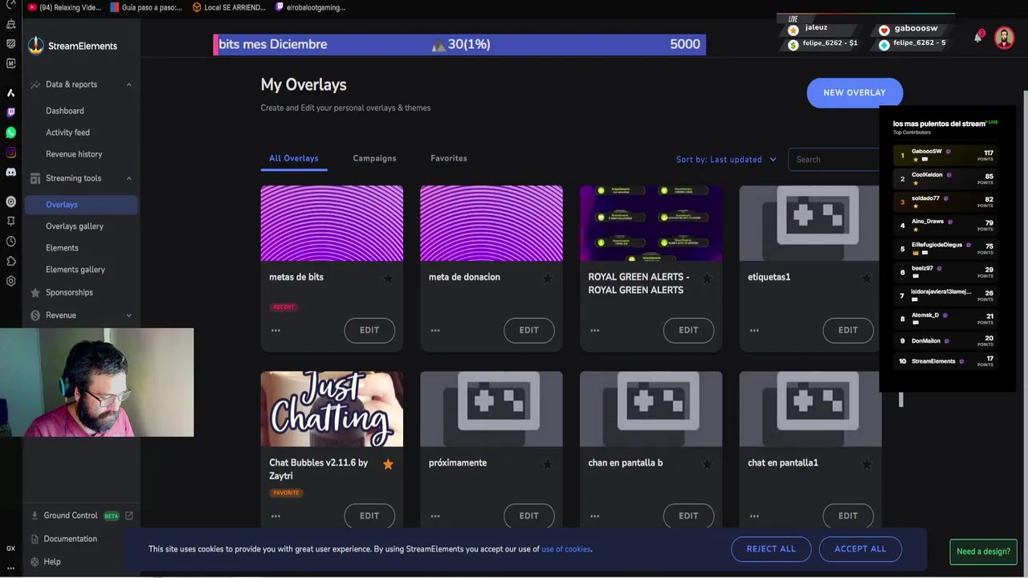The height and width of the screenshot is (578, 1028).
Task: Open the three-dot menu for próximamente
Action: 435,516
